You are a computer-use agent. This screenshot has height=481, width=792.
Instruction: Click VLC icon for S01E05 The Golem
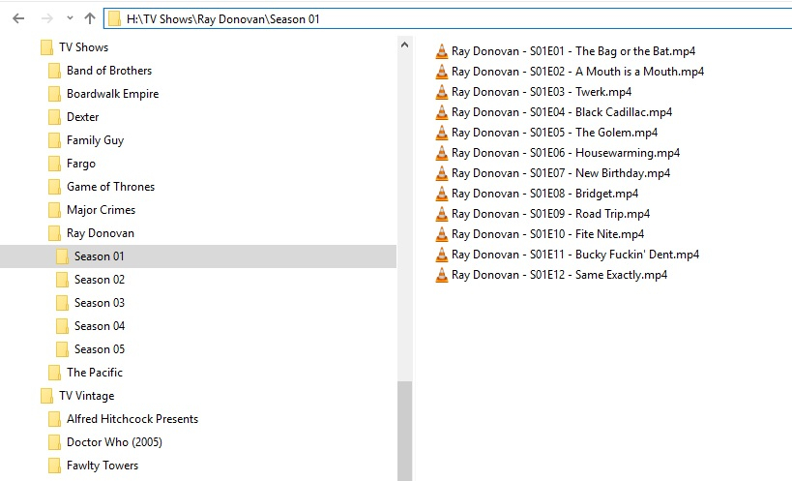(x=442, y=133)
